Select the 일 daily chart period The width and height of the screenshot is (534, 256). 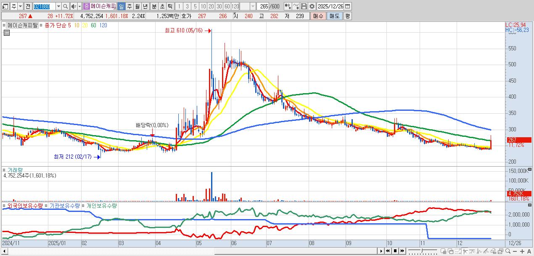click(x=122, y=6)
